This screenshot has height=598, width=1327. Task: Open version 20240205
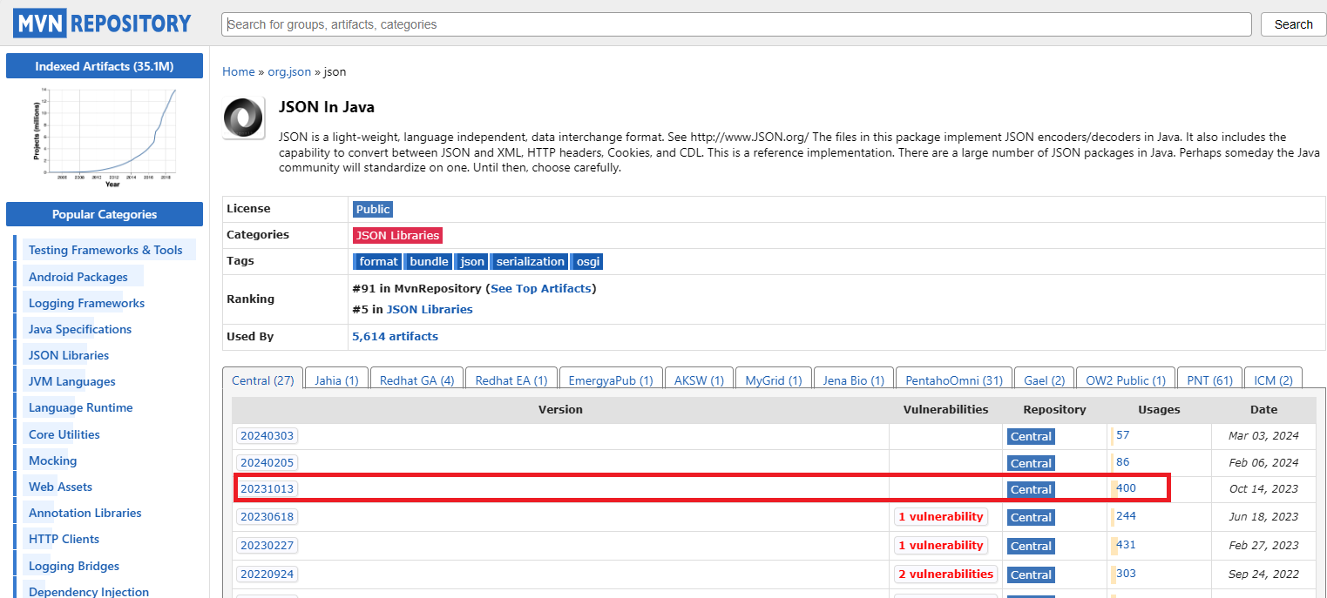267,462
